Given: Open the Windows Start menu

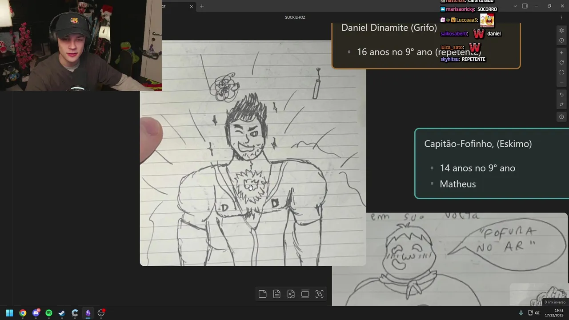Looking at the screenshot, I should 9,313.
